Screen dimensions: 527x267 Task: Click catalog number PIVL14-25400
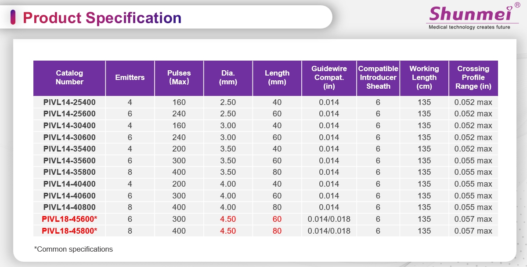click(69, 102)
